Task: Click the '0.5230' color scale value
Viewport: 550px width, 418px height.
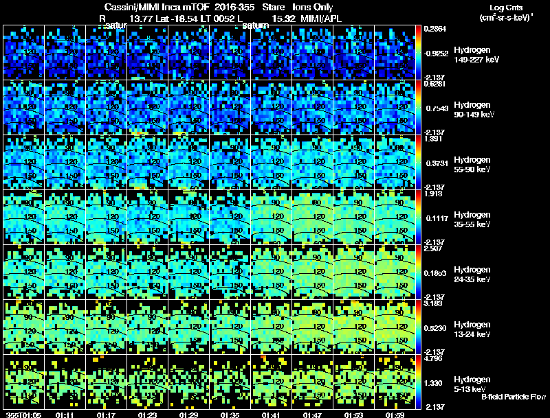Action: click(x=435, y=328)
